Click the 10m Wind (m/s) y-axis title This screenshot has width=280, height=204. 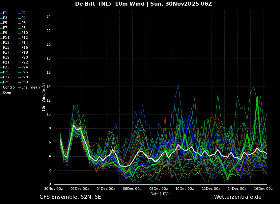(x=44, y=97)
